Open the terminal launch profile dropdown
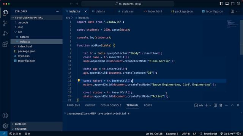This screenshot has width=243, height=136. 210,105
